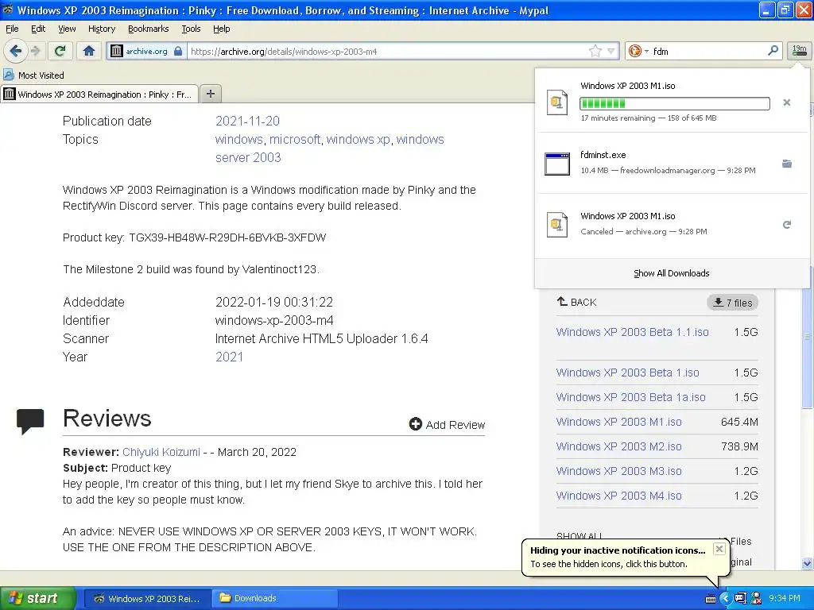Download Windows XP 2003 Beta 1.1.iso
This screenshot has height=610, width=814.
[632, 332]
